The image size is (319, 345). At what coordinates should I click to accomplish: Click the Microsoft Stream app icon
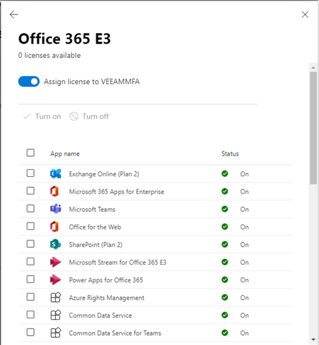[56, 262]
